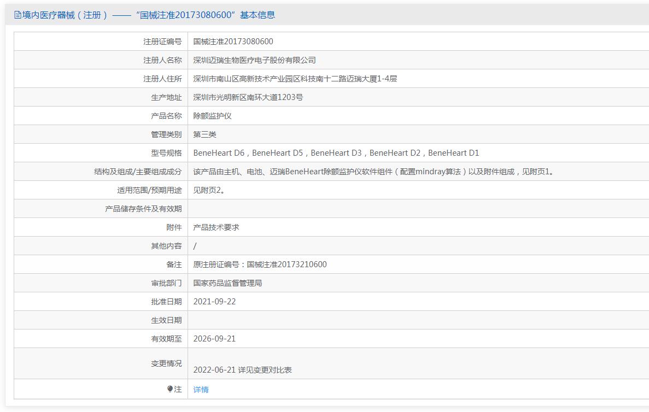Click the label 管理类别
The height and width of the screenshot is (412, 649).
point(166,134)
